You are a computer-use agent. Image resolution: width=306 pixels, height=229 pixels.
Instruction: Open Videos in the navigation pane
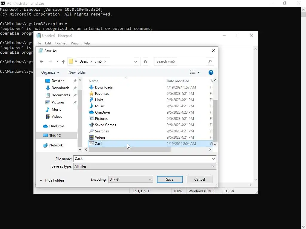point(57,117)
